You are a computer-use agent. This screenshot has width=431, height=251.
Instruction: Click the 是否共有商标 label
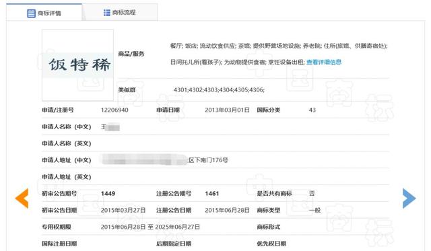click(x=274, y=194)
